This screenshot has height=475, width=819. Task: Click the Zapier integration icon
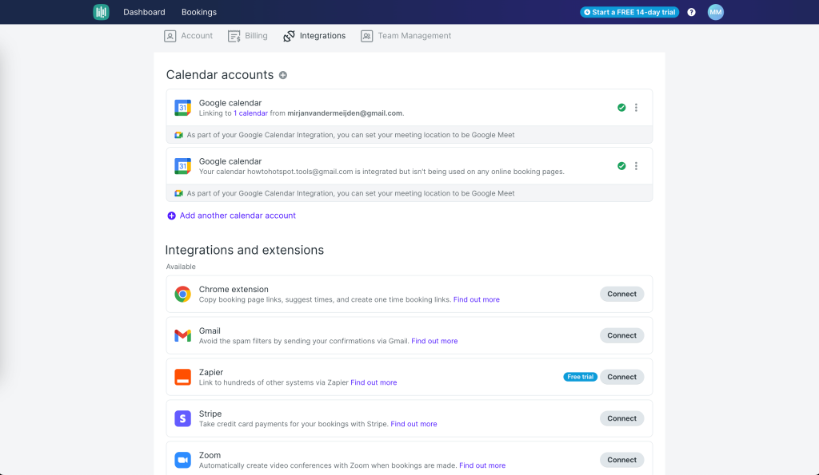[x=182, y=378]
